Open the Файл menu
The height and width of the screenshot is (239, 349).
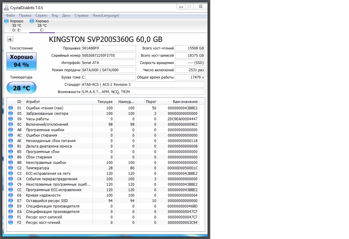click(x=11, y=15)
